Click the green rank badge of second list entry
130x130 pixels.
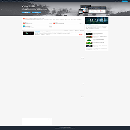tap(24, 25)
